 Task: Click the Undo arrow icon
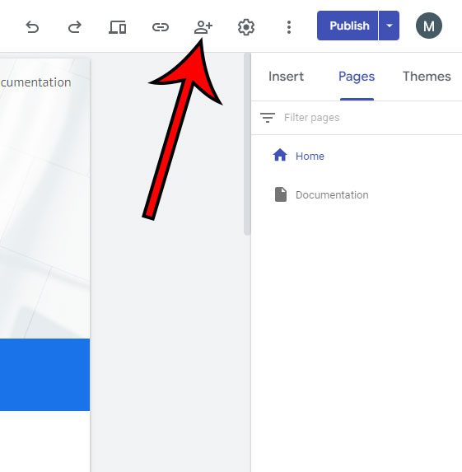[x=32, y=27]
